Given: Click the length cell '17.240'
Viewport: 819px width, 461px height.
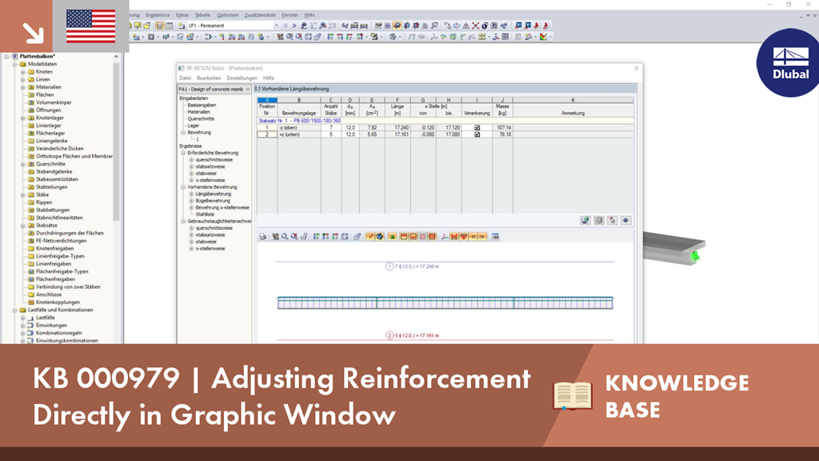Looking at the screenshot, I should 398,127.
